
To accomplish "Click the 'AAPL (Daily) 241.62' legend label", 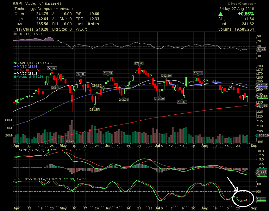I will point(35,63).
